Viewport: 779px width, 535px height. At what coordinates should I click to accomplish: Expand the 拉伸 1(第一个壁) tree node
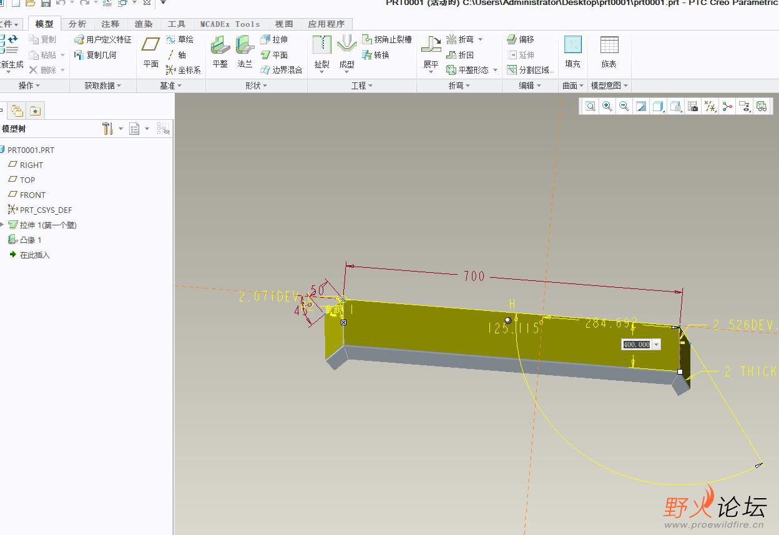(2, 225)
